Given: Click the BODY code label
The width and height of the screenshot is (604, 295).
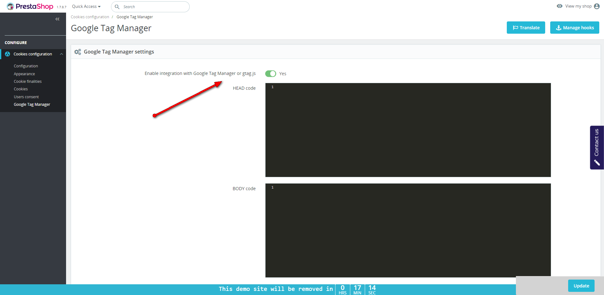Looking at the screenshot, I should [244, 189].
